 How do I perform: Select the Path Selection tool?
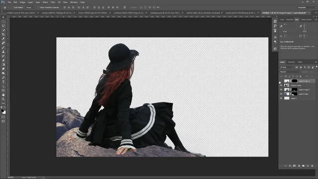pos(3,86)
